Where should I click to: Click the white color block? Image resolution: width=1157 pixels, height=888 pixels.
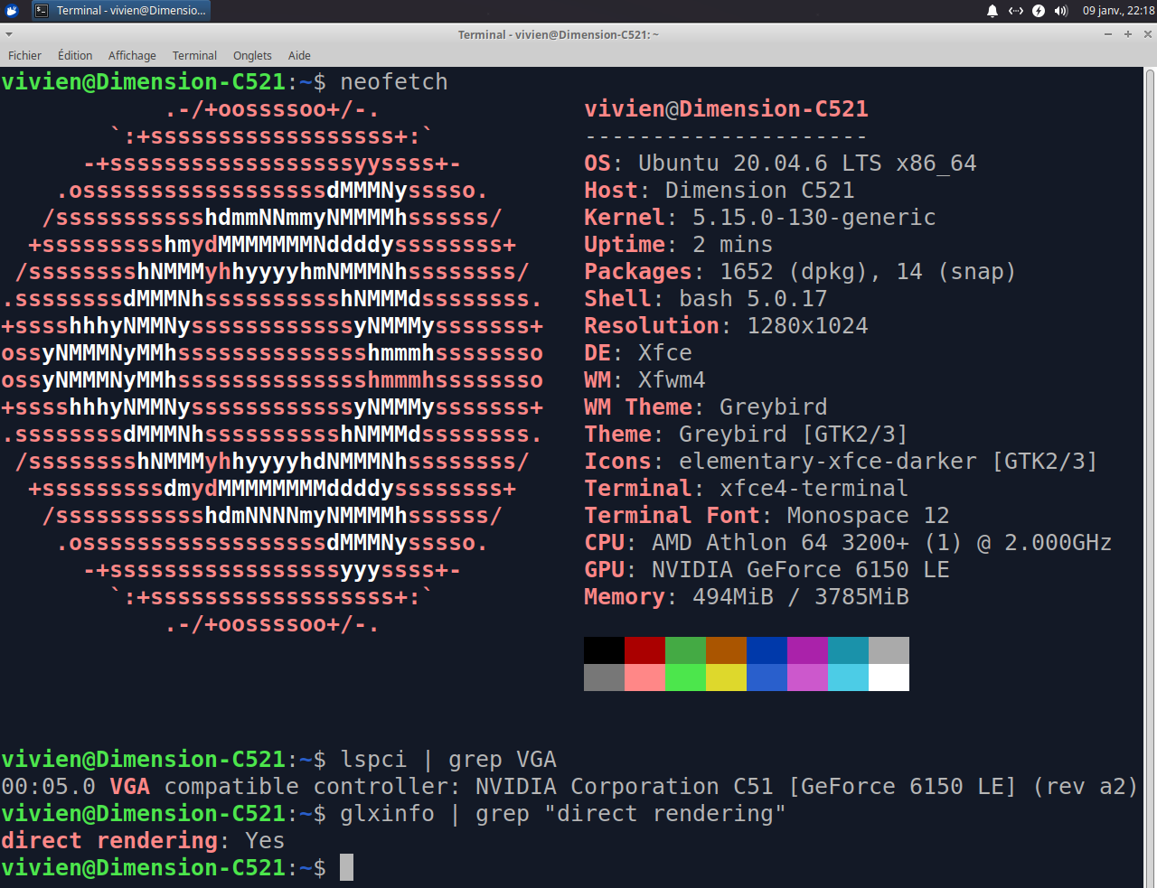pos(889,678)
